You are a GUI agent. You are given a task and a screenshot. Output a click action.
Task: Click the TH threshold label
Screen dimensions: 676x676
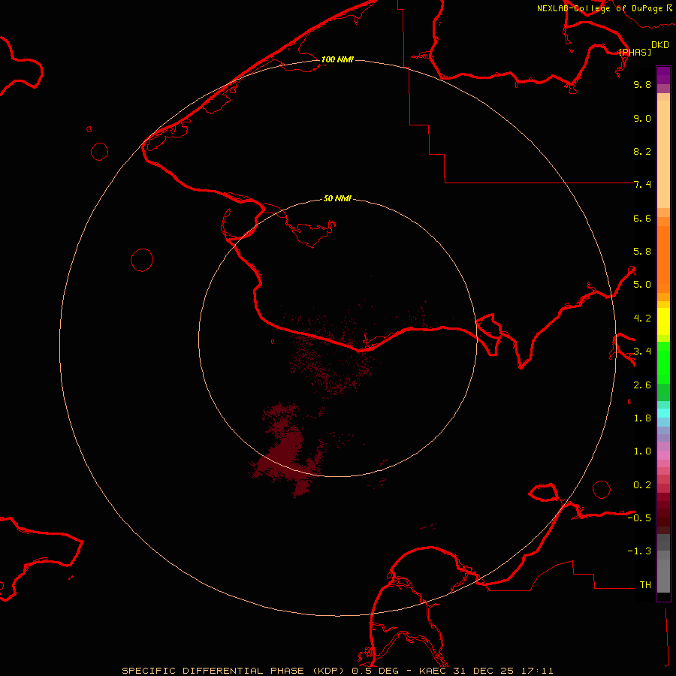[645, 585]
